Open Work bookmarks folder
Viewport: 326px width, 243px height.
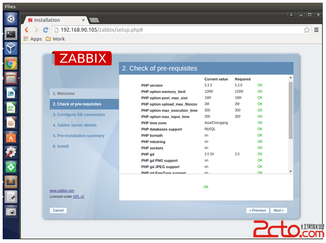(x=55, y=39)
